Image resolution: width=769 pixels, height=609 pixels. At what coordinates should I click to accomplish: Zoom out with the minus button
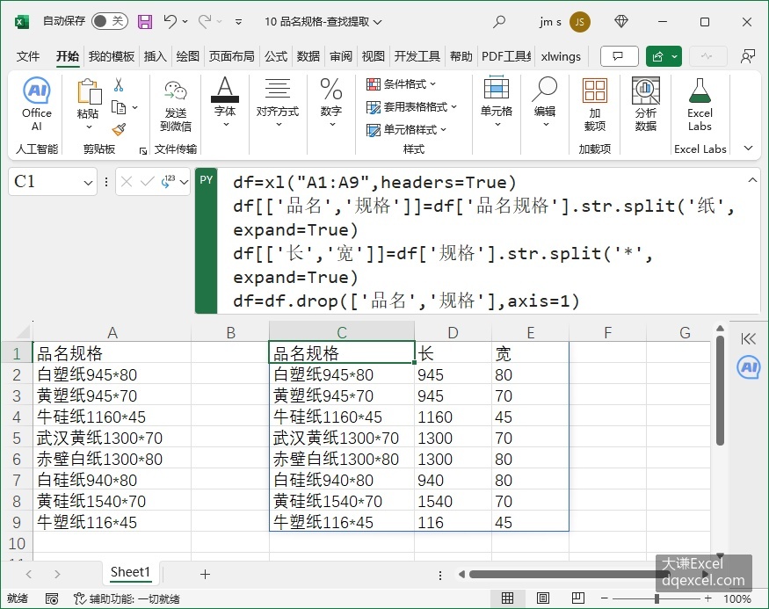point(605,598)
